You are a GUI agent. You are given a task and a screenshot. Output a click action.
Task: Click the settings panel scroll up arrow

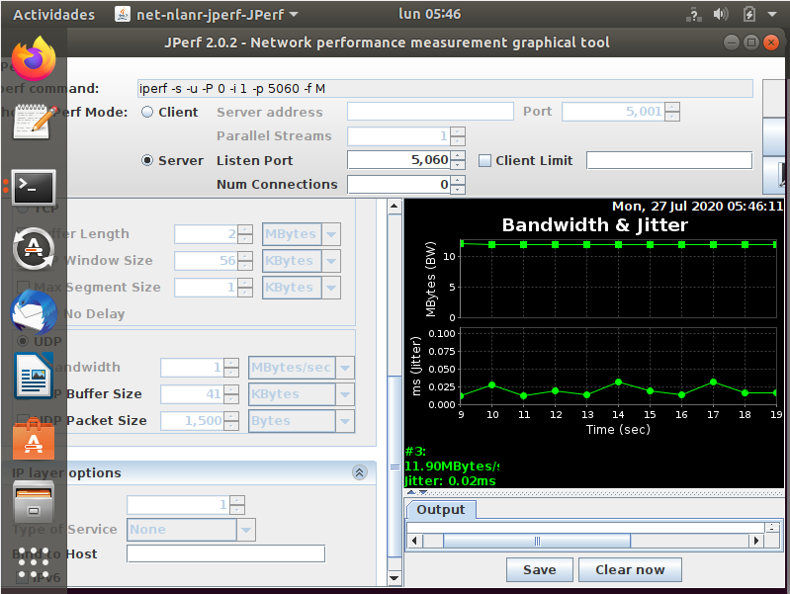coord(394,206)
